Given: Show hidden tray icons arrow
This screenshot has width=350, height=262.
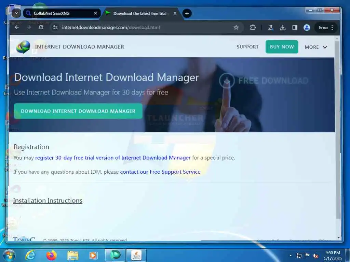Looking at the screenshot, I should pos(291,256).
